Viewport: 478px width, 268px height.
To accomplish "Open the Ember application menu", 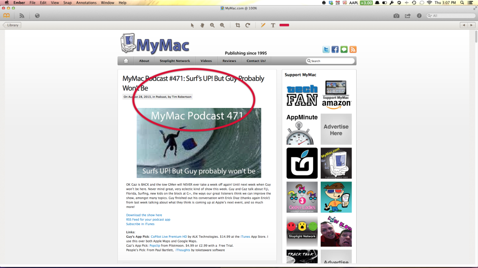I will pos(19,3).
